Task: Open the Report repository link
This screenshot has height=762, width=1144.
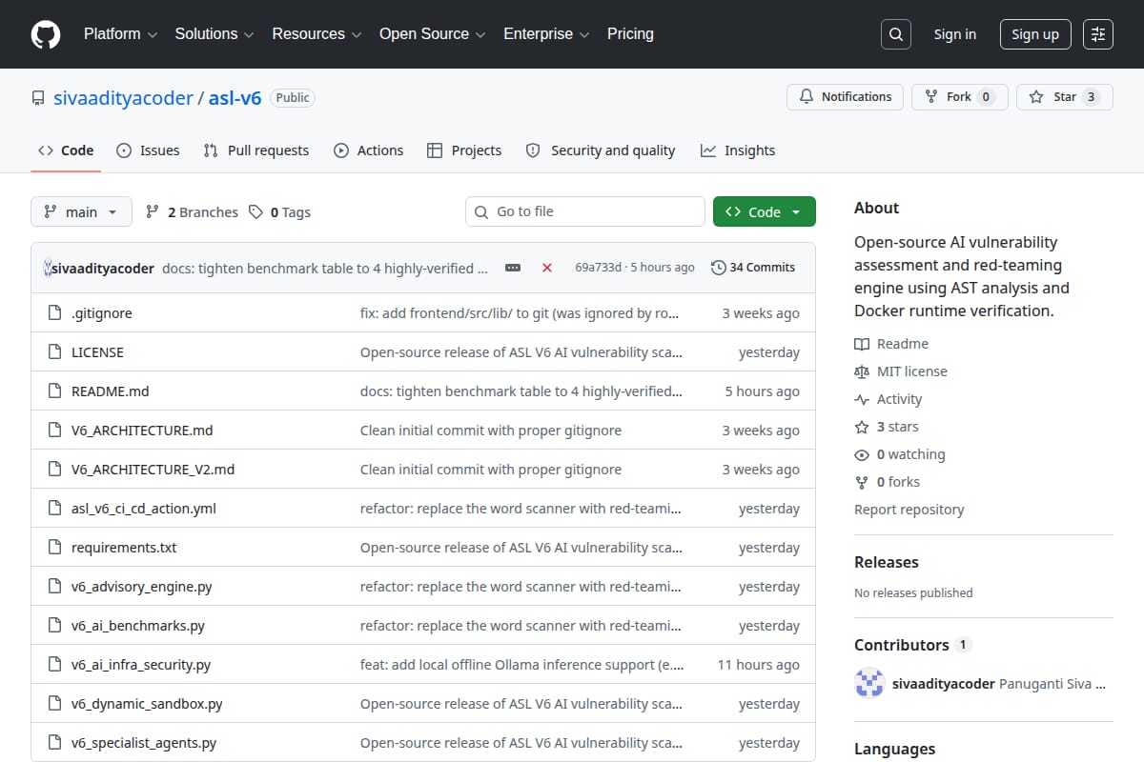Action: 909,510
